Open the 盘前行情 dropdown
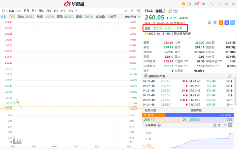Viewport: 237px width, 149px height. coord(132,17)
